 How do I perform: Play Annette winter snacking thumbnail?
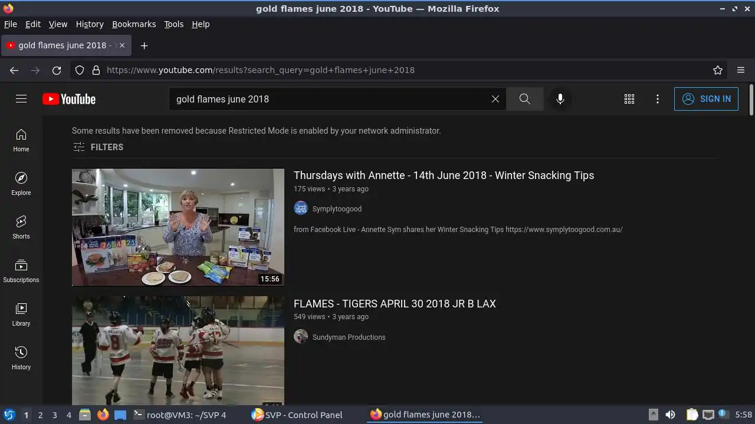[x=178, y=227]
